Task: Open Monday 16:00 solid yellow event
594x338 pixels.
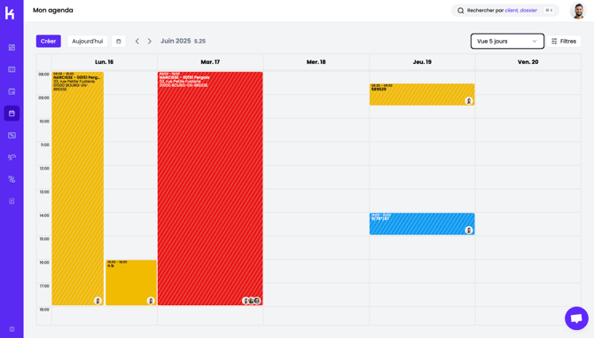Action: pyautogui.click(x=131, y=282)
